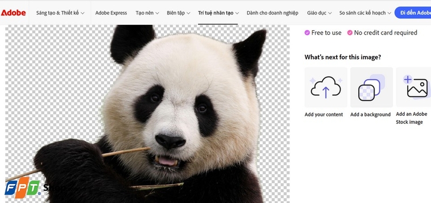Viewport: 431px width, 203px height.
Task: Open the Trí tuệ nhân tạo dropdown
Action: [x=218, y=13]
